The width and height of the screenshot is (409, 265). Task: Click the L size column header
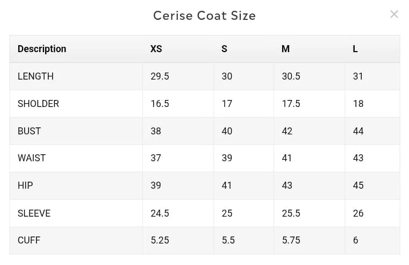(355, 49)
